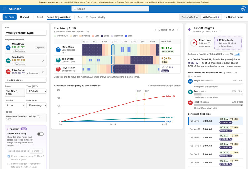The image size is (248, 169).
Task: Click the Fairshift insights sparkle icon
Action: pos(189,30)
